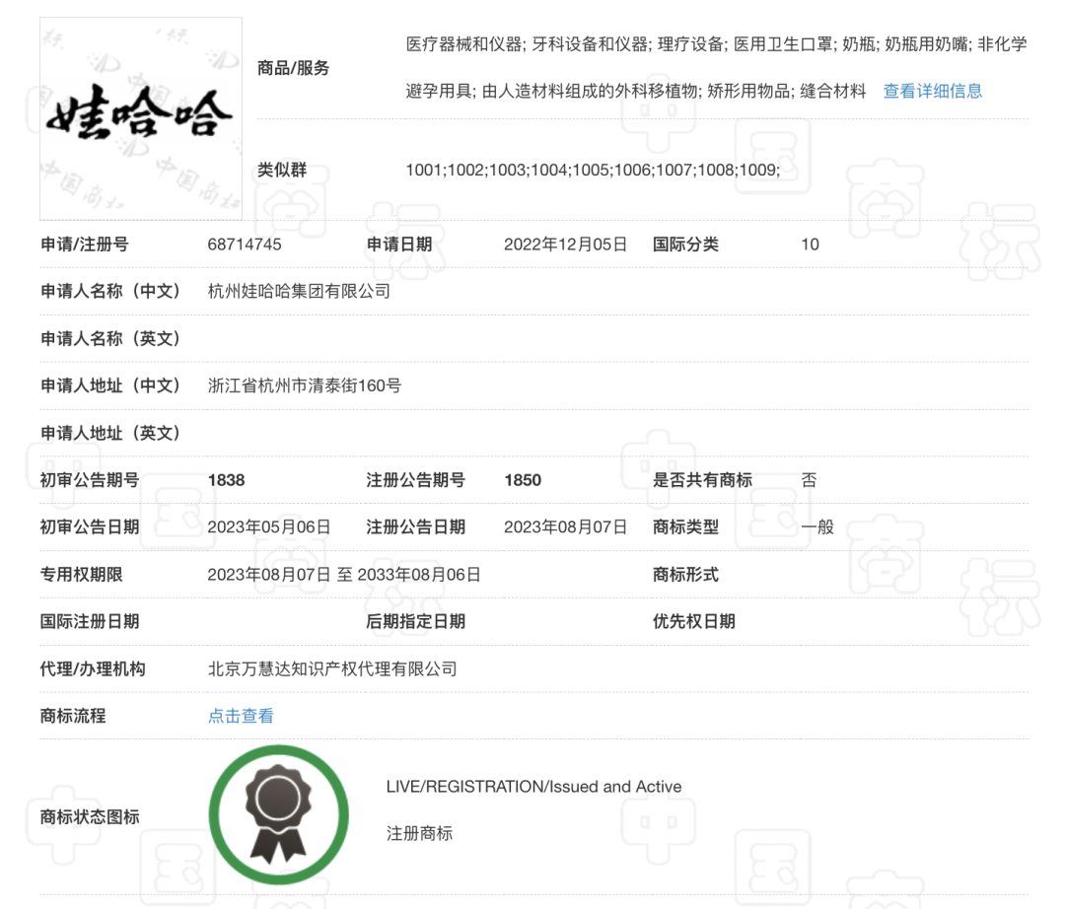Click the 娃哈哈 trademark logo image
Viewport: 1065px width, 909px height.
pos(141,118)
